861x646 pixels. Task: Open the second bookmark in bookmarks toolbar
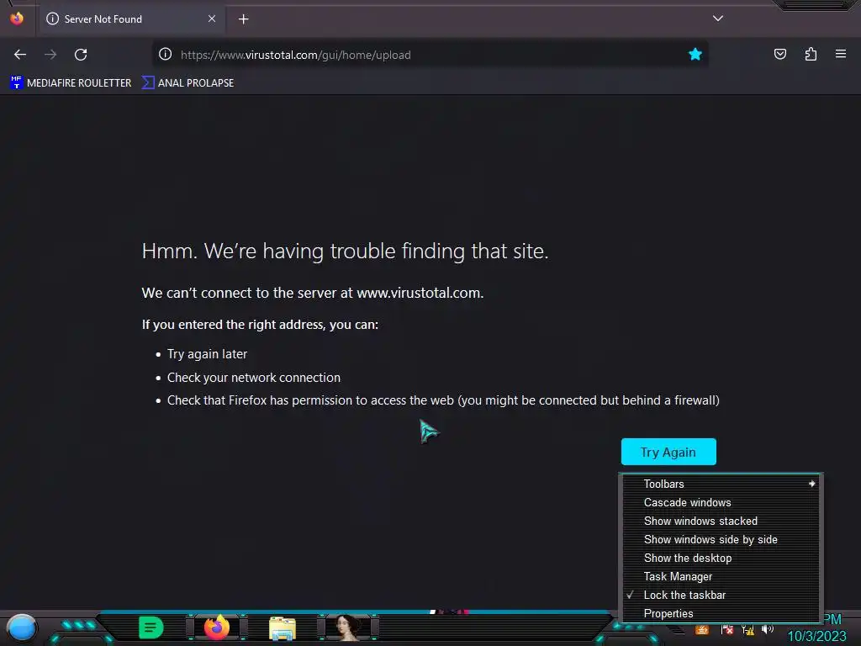tap(188, 83)
